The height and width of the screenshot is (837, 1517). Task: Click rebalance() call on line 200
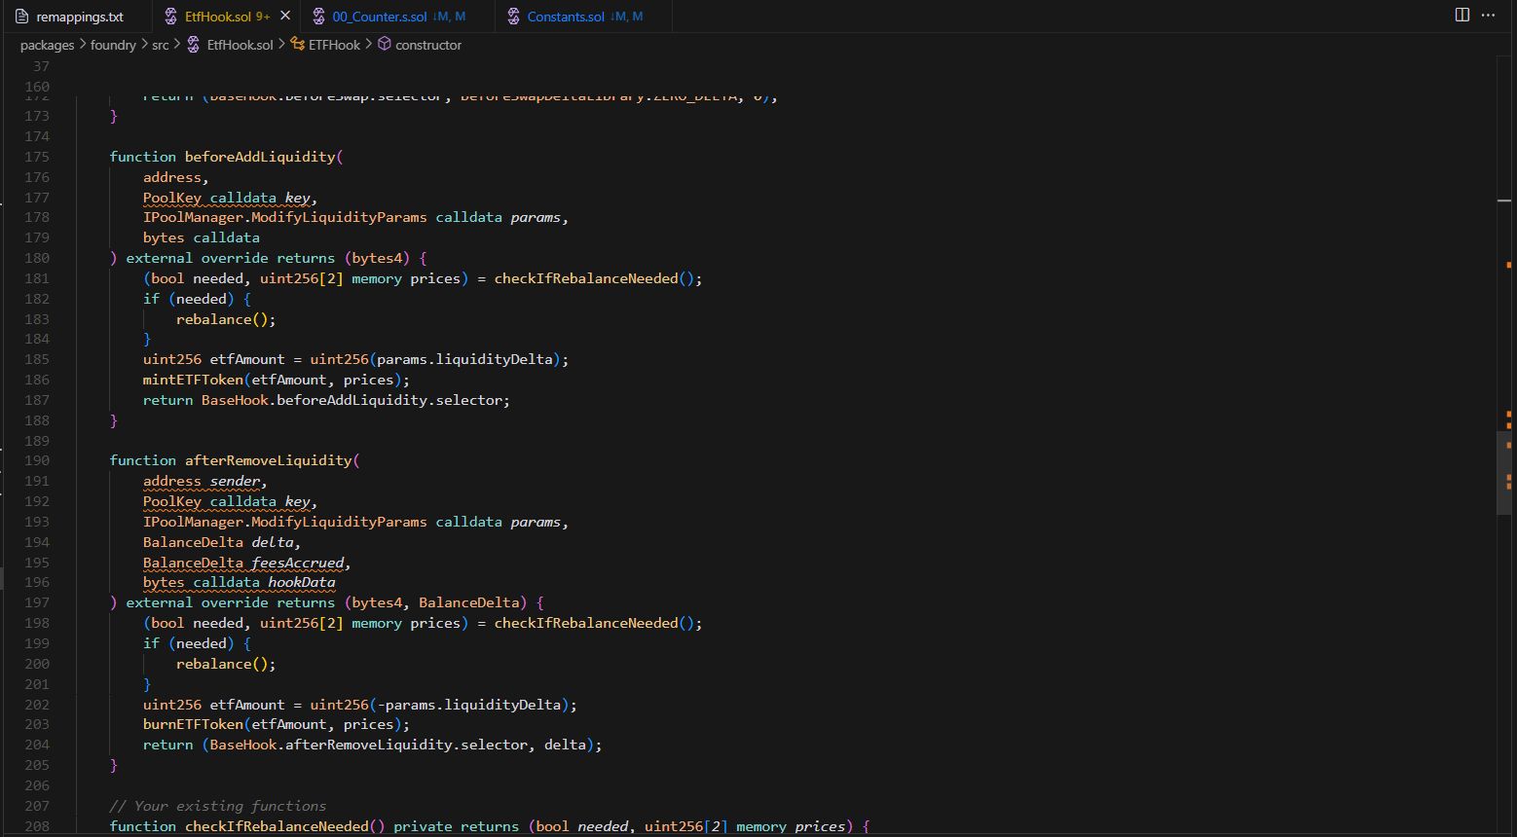click(x=226, y=664)
